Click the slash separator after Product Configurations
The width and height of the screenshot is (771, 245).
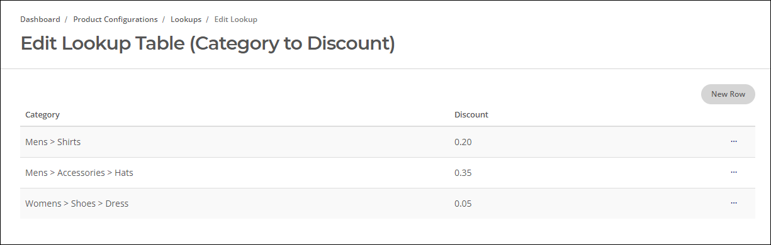[x=164, y=19]
